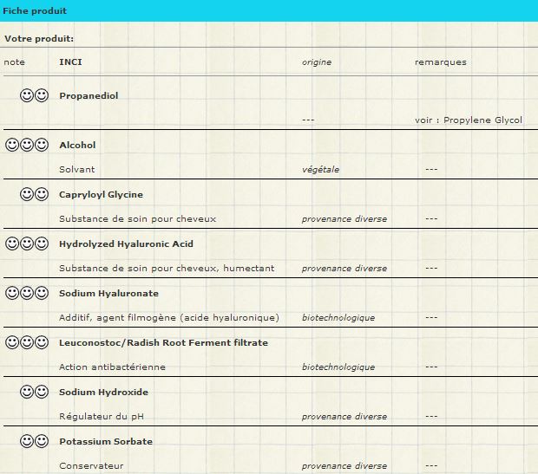This screenshot has height=474, width=538.
Task: Open the Potassium Sorbate ingredient entry
Action: coord(106,441)
